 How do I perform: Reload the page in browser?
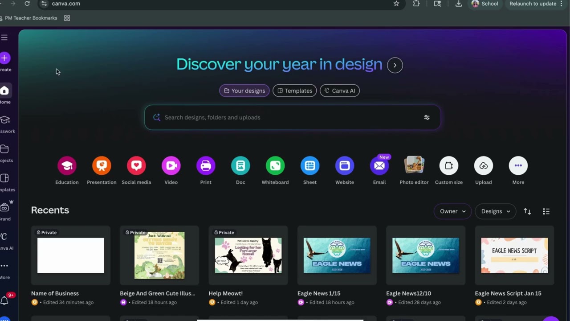(x=27, y=4)
